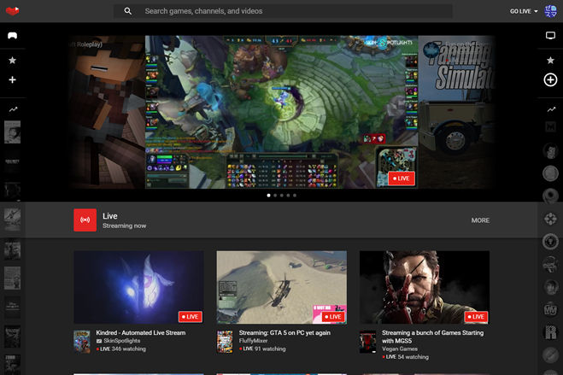Click the red Live broadcast icon

coord(85,220)
